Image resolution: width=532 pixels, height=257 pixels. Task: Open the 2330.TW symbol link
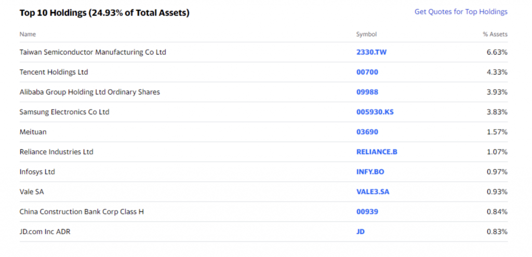click(x=371, y=52)
